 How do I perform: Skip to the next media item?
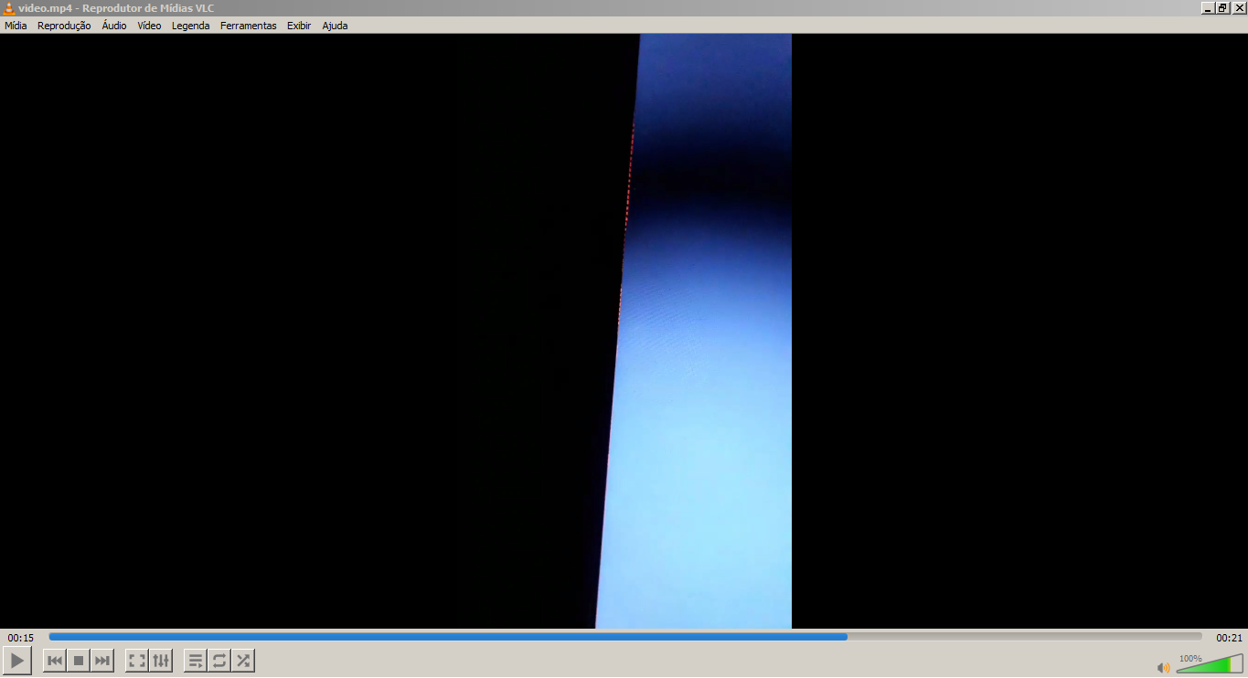coord(102,661)
